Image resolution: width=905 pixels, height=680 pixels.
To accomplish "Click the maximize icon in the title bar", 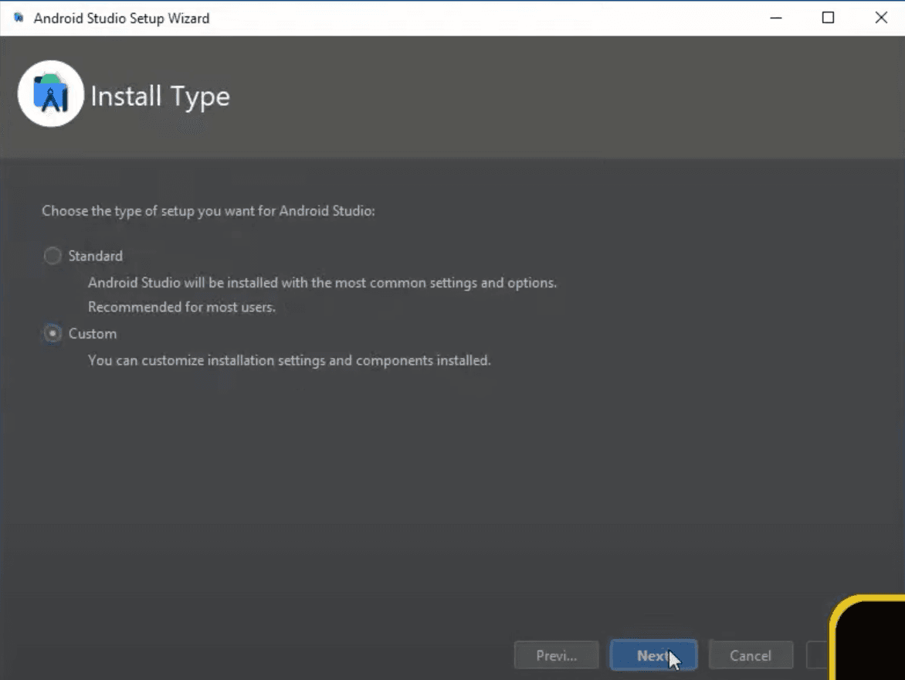I will click(x=828, y=17).
